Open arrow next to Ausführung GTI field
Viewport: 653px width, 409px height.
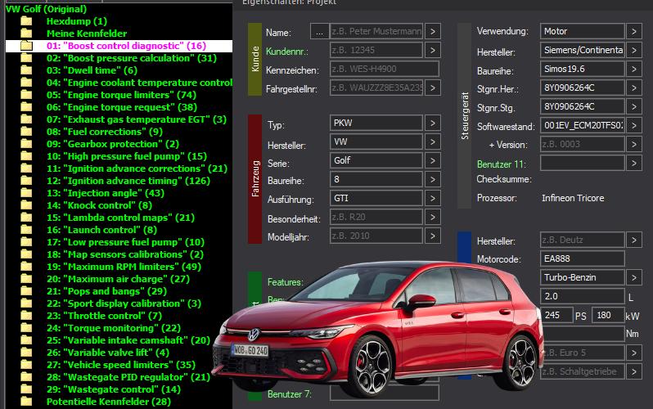[x=433, y=198]
